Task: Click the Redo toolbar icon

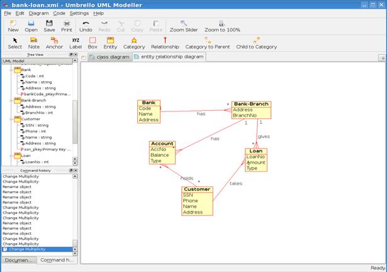Action: pos(104,26)
